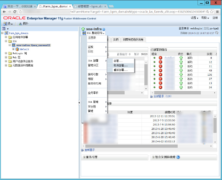Select 管理分区 menu item
The image size is (222, 180).
(x=97, y=65)
